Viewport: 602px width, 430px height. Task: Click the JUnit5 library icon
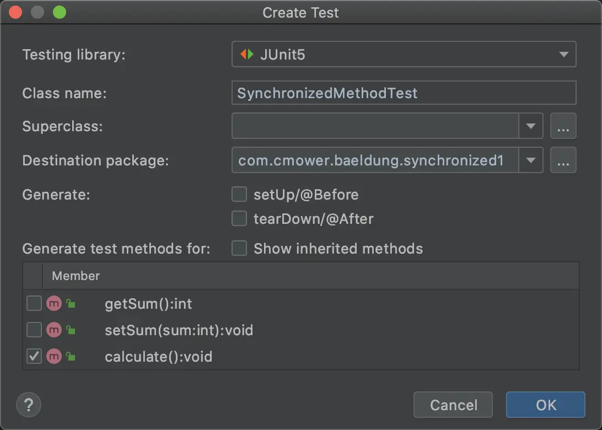247,55
